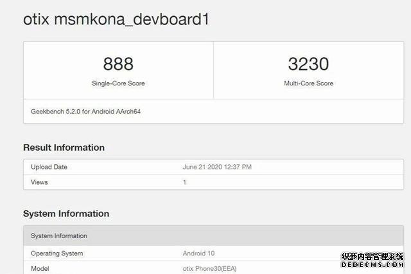Click Geekbench 5.2.0 for Android AArch64 text
This screenshot has height=274, width=411.
tap(85, 112)
